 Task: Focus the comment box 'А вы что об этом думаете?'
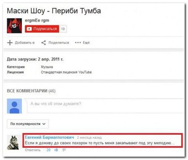(x=106, y=106)
